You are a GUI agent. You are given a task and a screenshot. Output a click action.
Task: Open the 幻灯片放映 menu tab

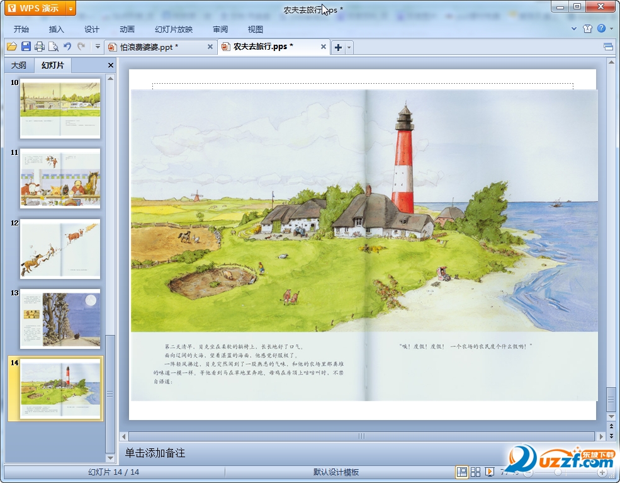click(x=174, y=29)
